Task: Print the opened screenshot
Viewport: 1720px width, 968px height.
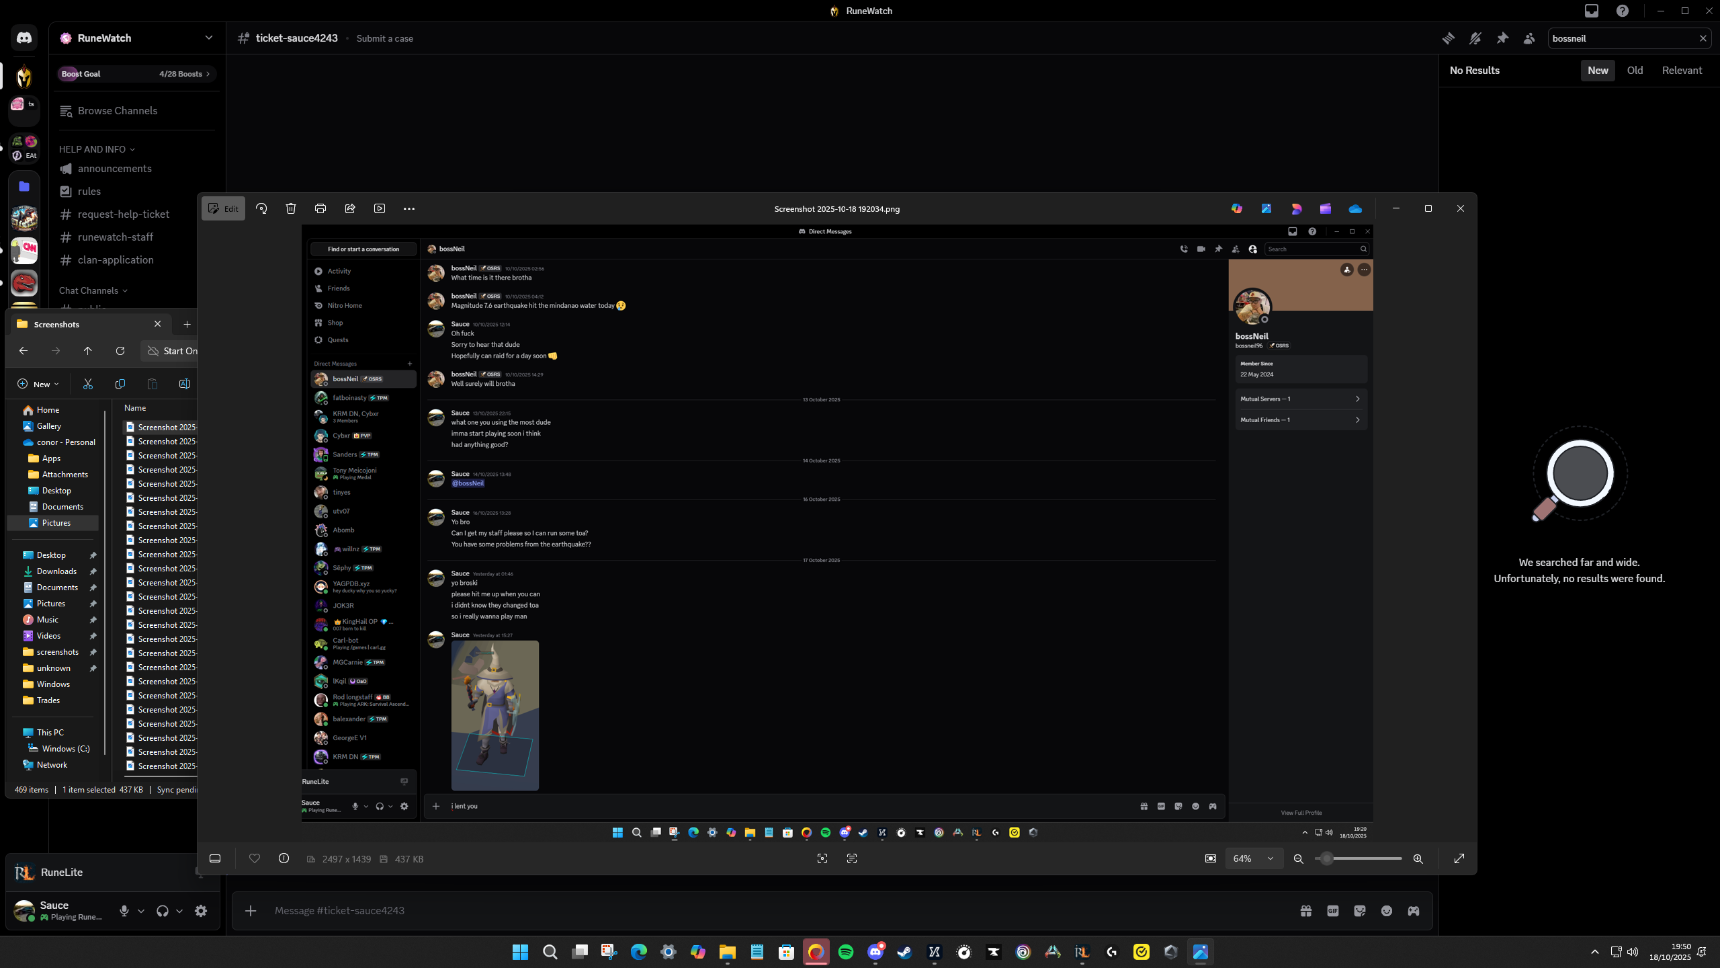Action: 320,208
